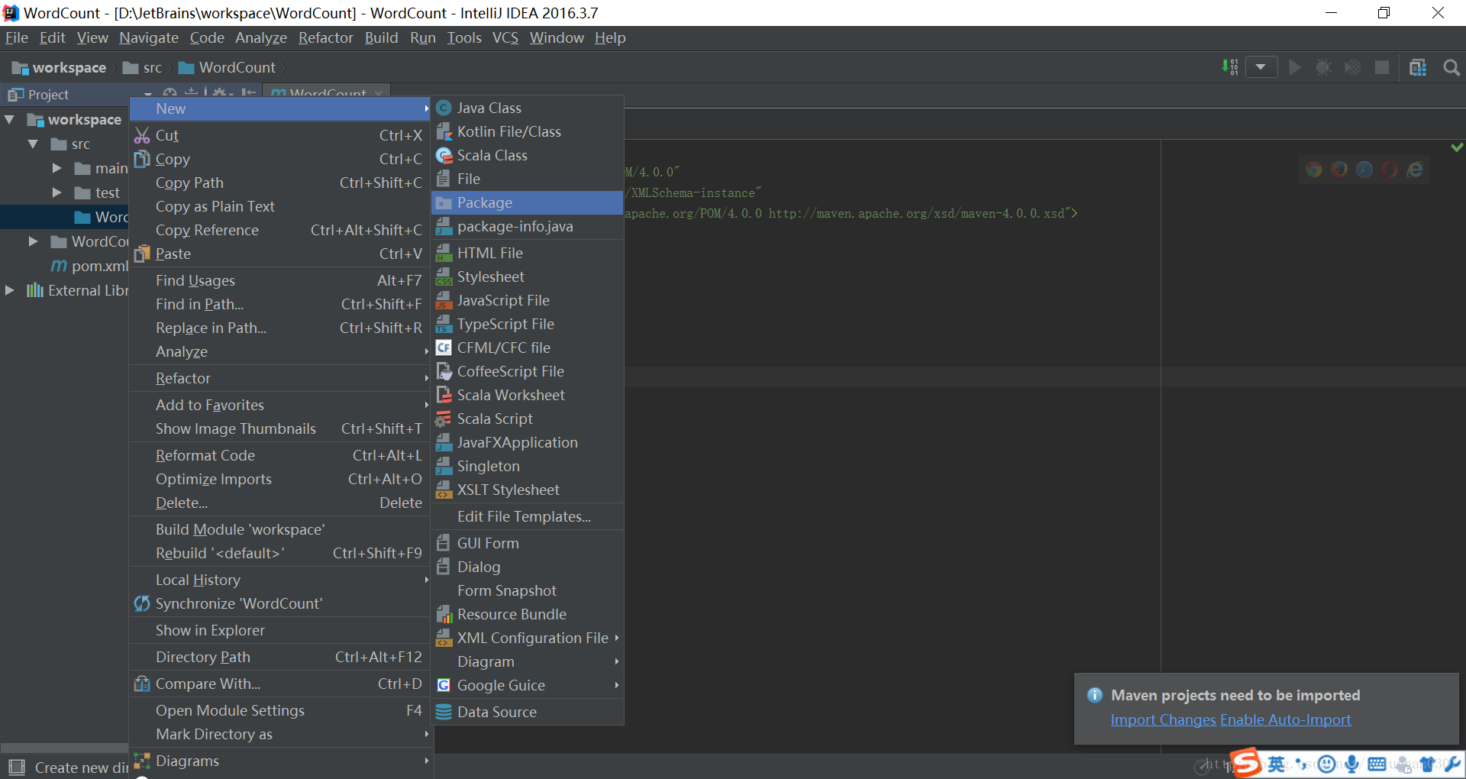Open the Project tool window tab
The height and width of the screenshot is (779, 1466).
[x=39, y=95]
